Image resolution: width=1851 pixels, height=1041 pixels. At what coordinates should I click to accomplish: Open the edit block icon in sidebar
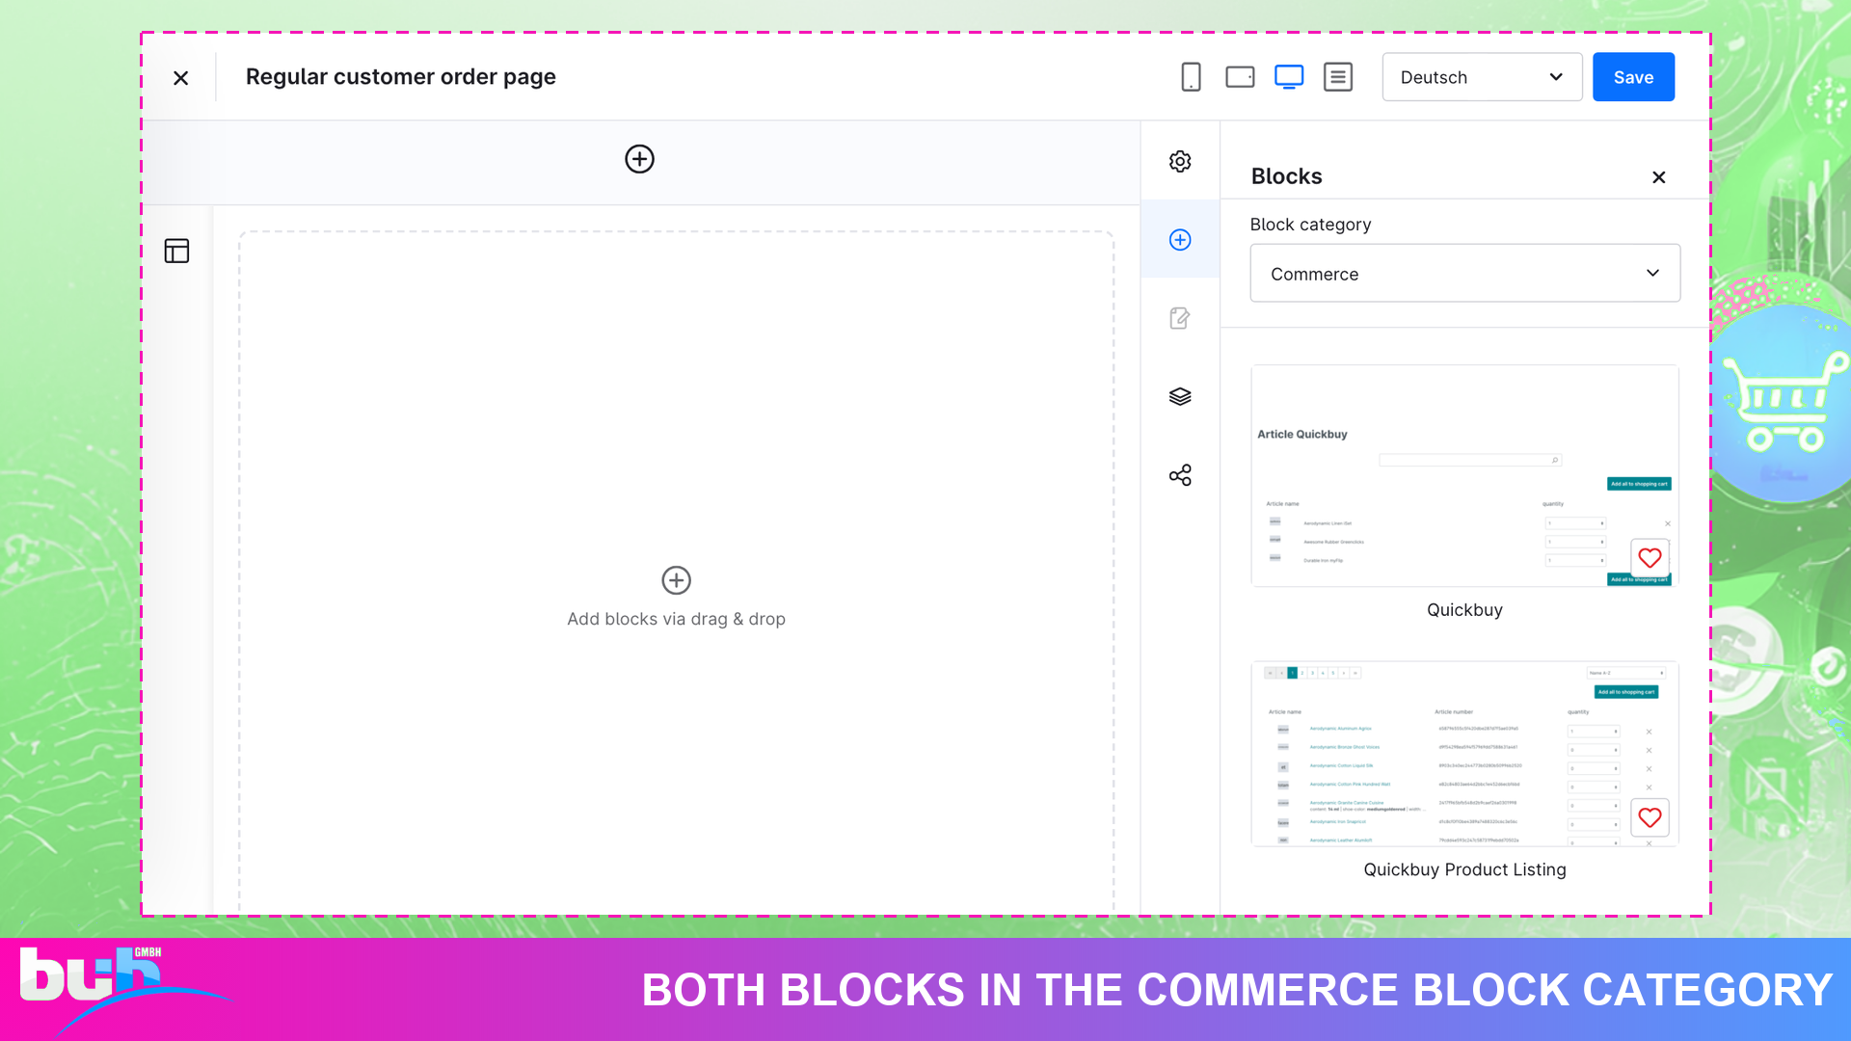(1180, 318)
